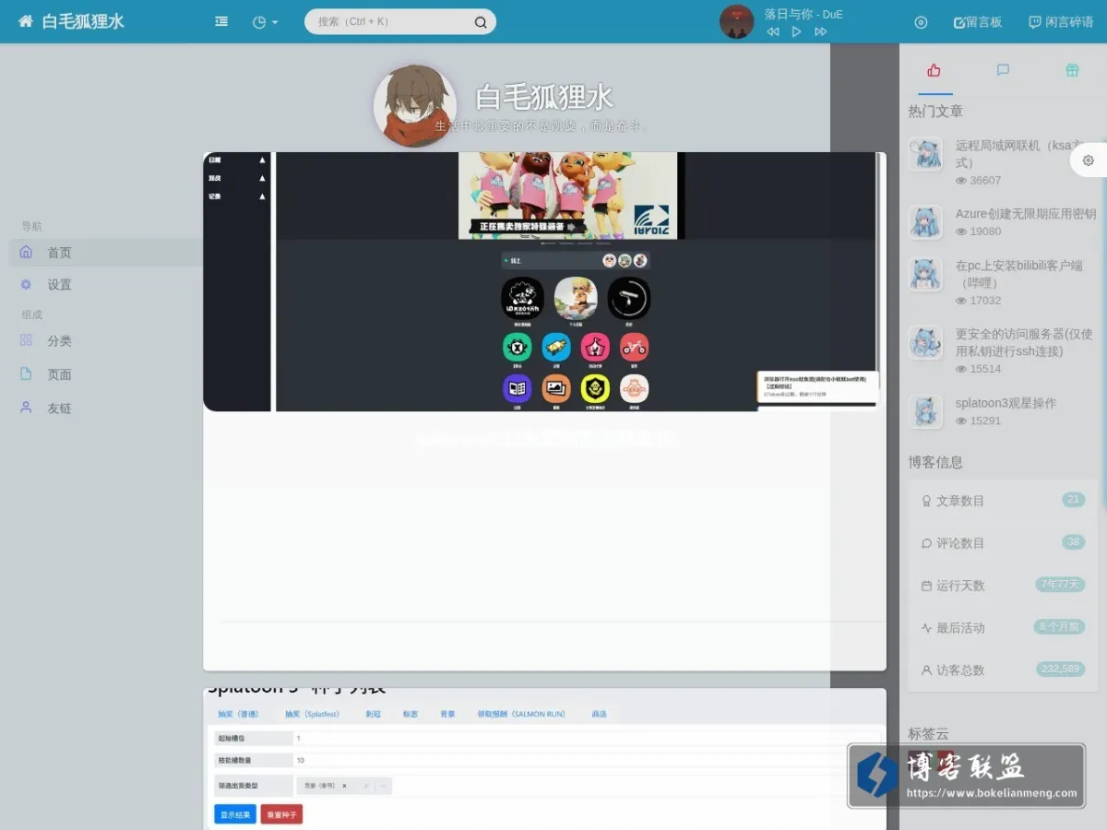Switch to the gift box tab

pos(1072,70)
